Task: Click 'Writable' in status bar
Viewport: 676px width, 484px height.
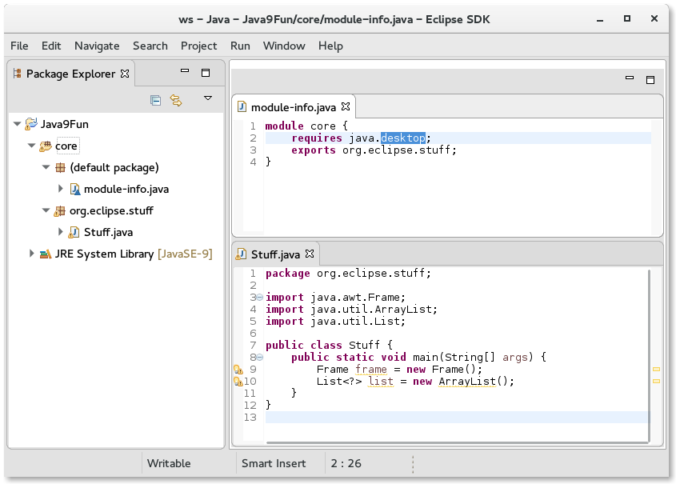Action: coord(169,463)
